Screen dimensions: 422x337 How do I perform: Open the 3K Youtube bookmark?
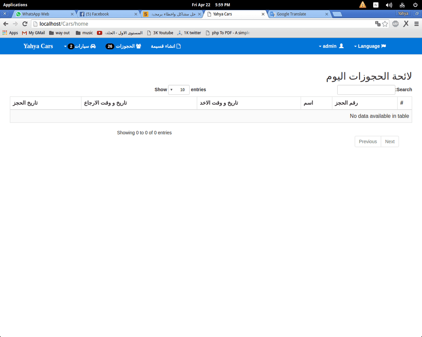pos(160,33)
